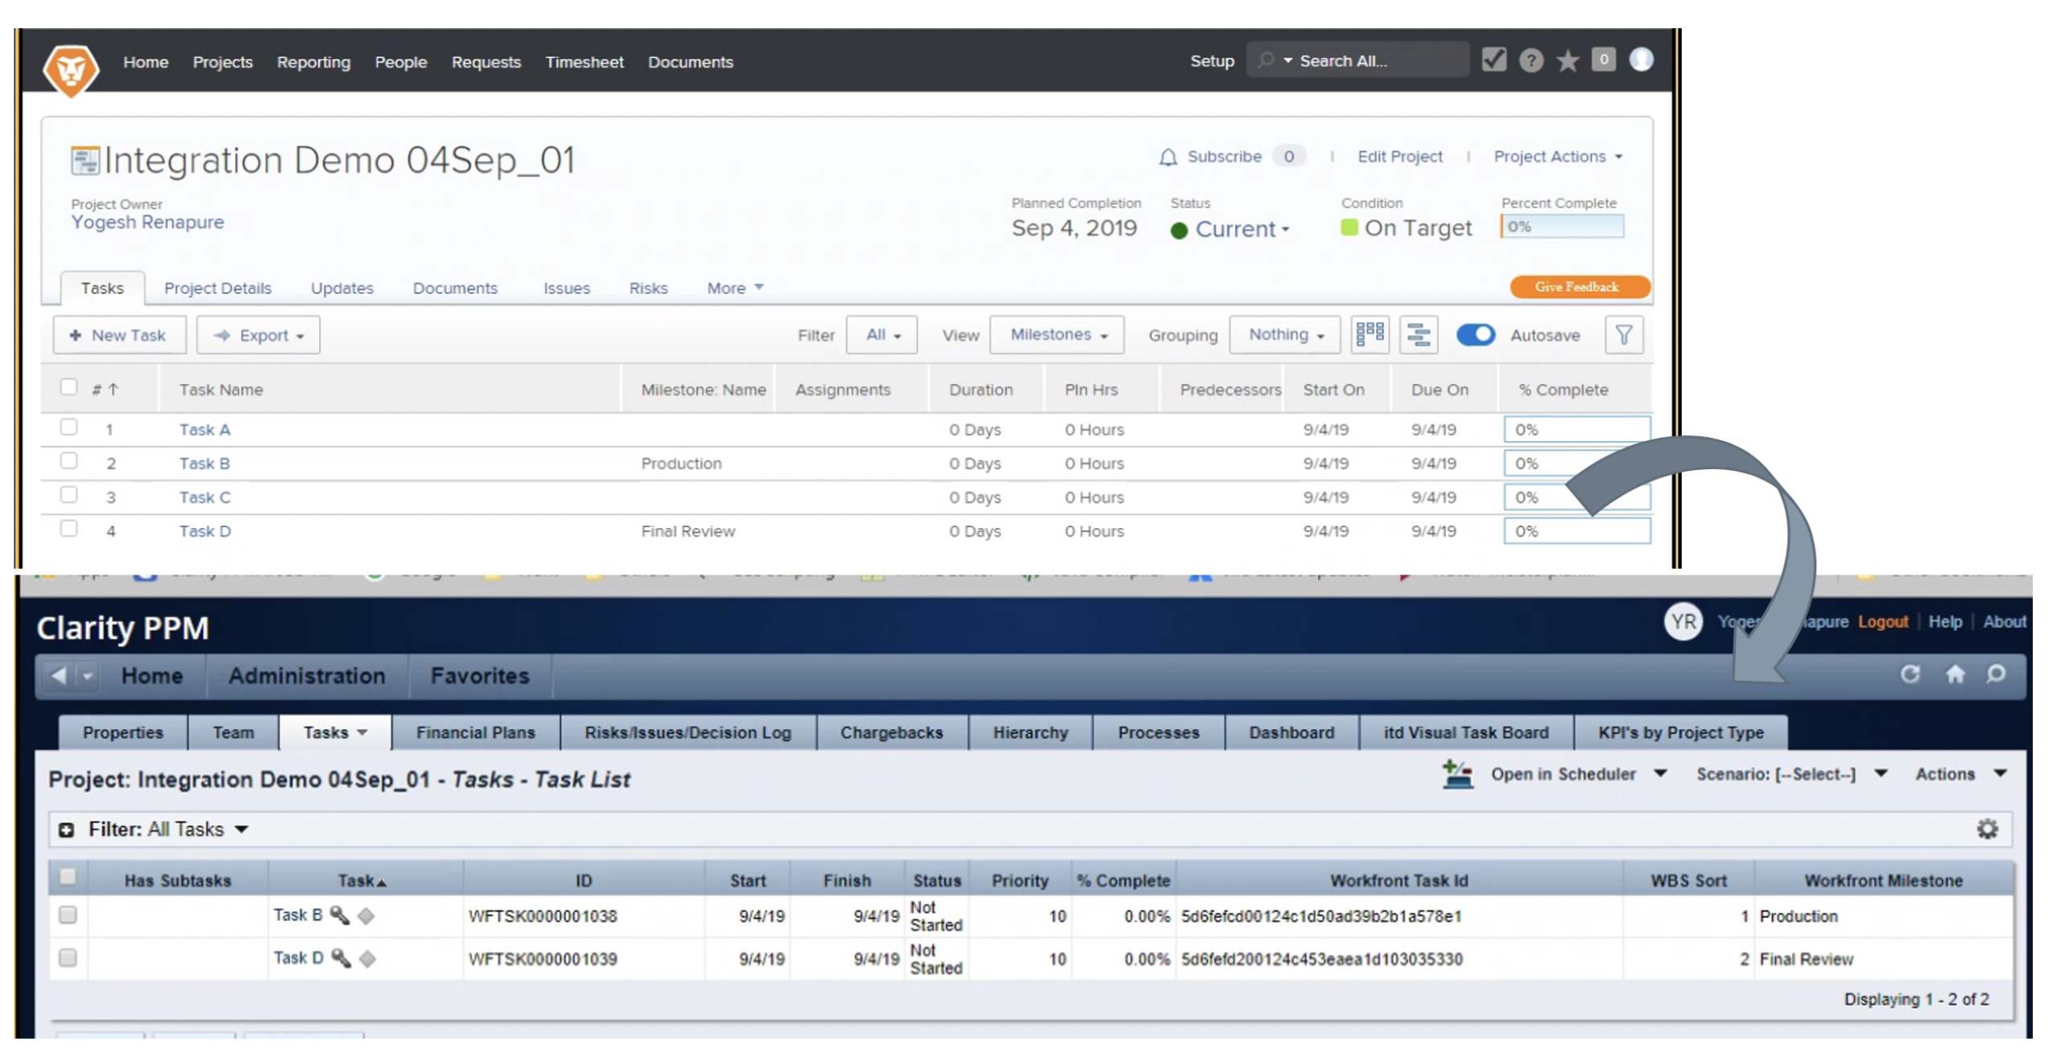Open the checkmark approvals icon in top bar
Image resolution: width=2061 pixels, height=1059 pixels.
1493,60
